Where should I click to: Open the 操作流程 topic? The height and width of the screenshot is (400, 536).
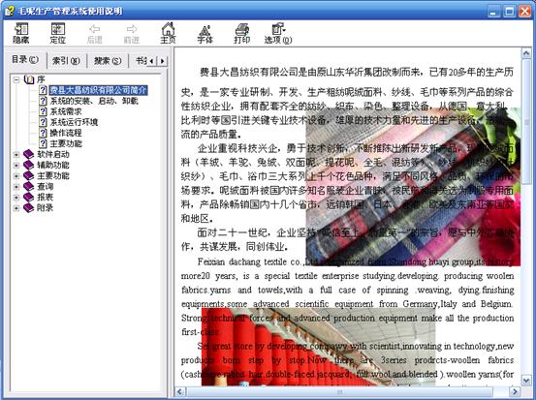[66, 133]
